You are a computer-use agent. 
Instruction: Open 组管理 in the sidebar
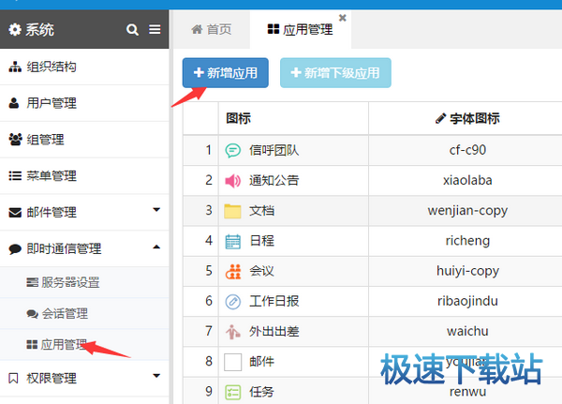tap(84, 140)
